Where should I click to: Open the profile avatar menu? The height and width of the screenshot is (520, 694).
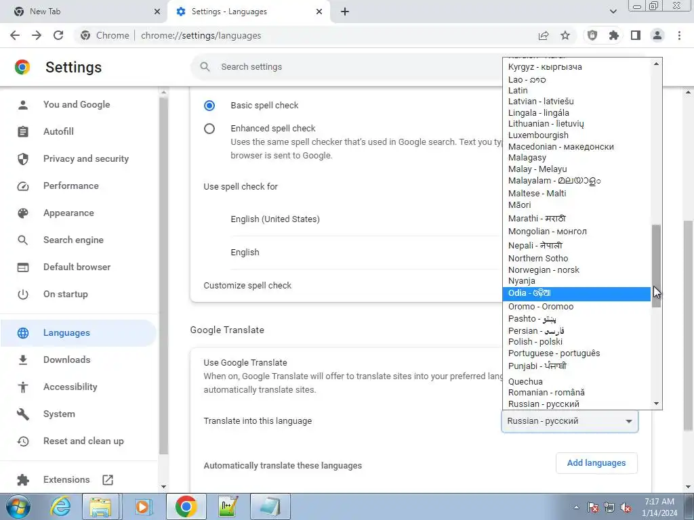657,35
